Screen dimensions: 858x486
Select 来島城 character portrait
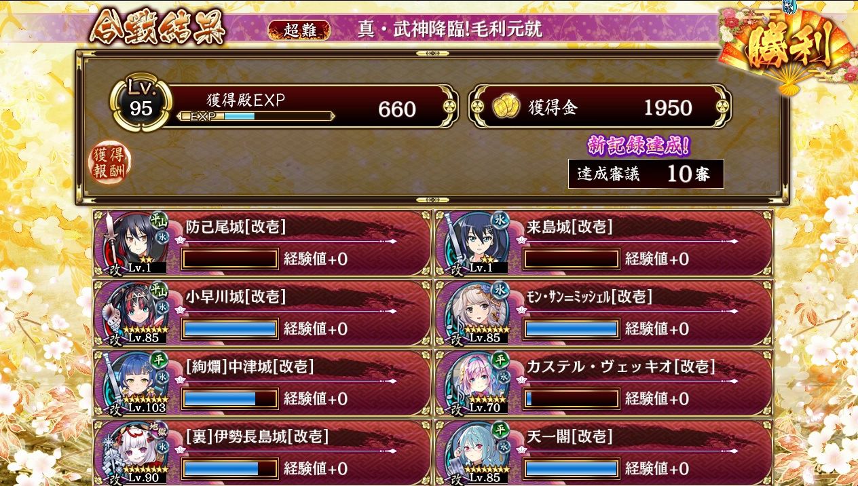point(476,242)
